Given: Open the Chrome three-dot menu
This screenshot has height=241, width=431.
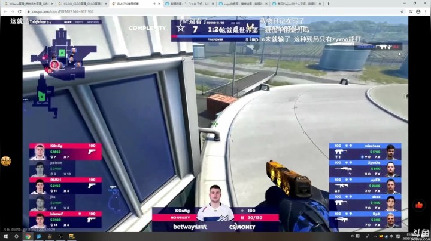Looking at the screenshot, I should pyautogui.click(x=426, y=11).
